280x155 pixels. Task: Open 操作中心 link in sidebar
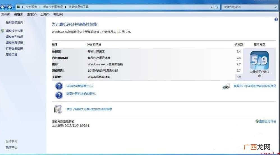pos(12,147)
